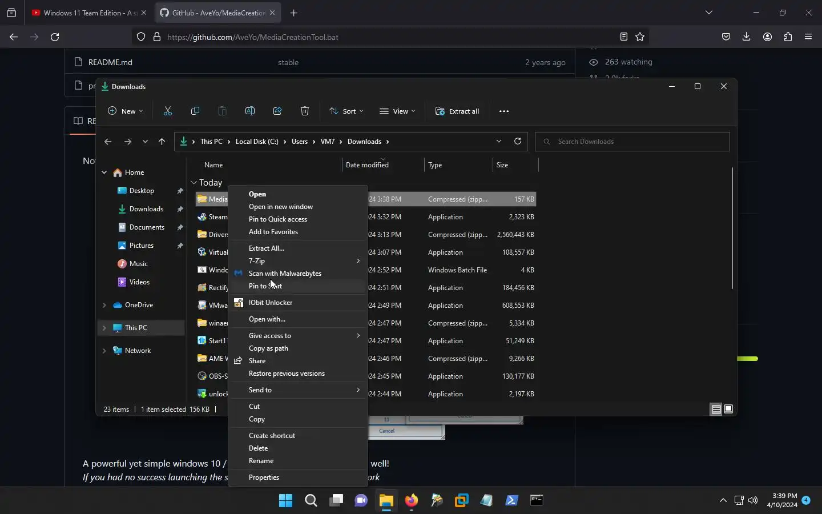Click Search Downloads field
This screenshot has height=514, width=822.
(x=632, y=142)
